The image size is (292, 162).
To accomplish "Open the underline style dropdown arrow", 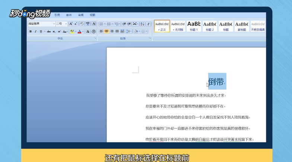I will click(x=45, y=32).
